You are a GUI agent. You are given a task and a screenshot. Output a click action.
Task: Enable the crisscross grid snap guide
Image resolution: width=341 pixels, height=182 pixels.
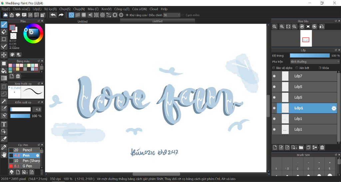(84, 15)
